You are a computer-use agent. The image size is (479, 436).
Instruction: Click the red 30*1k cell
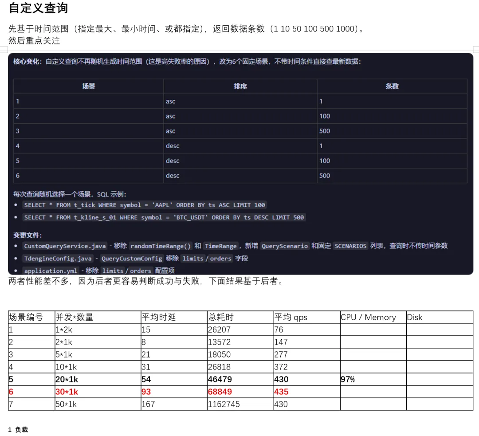98,392
